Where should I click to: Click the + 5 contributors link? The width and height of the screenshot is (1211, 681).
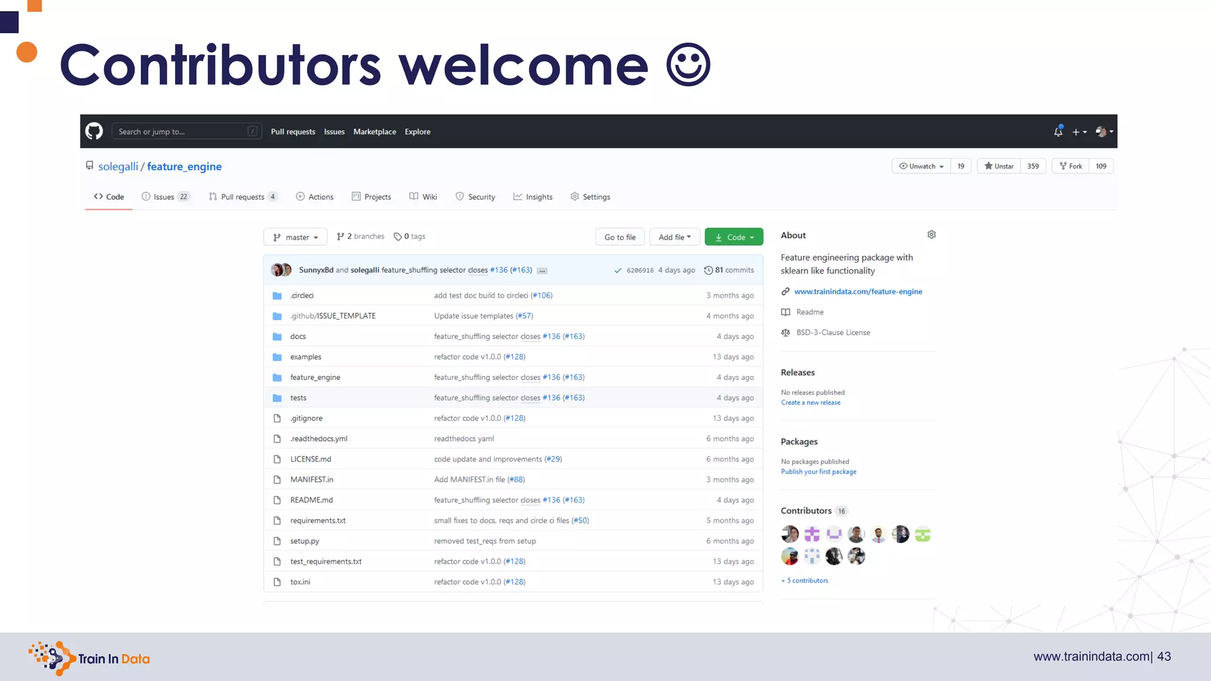pyautogui.click(x=805, y=581)
